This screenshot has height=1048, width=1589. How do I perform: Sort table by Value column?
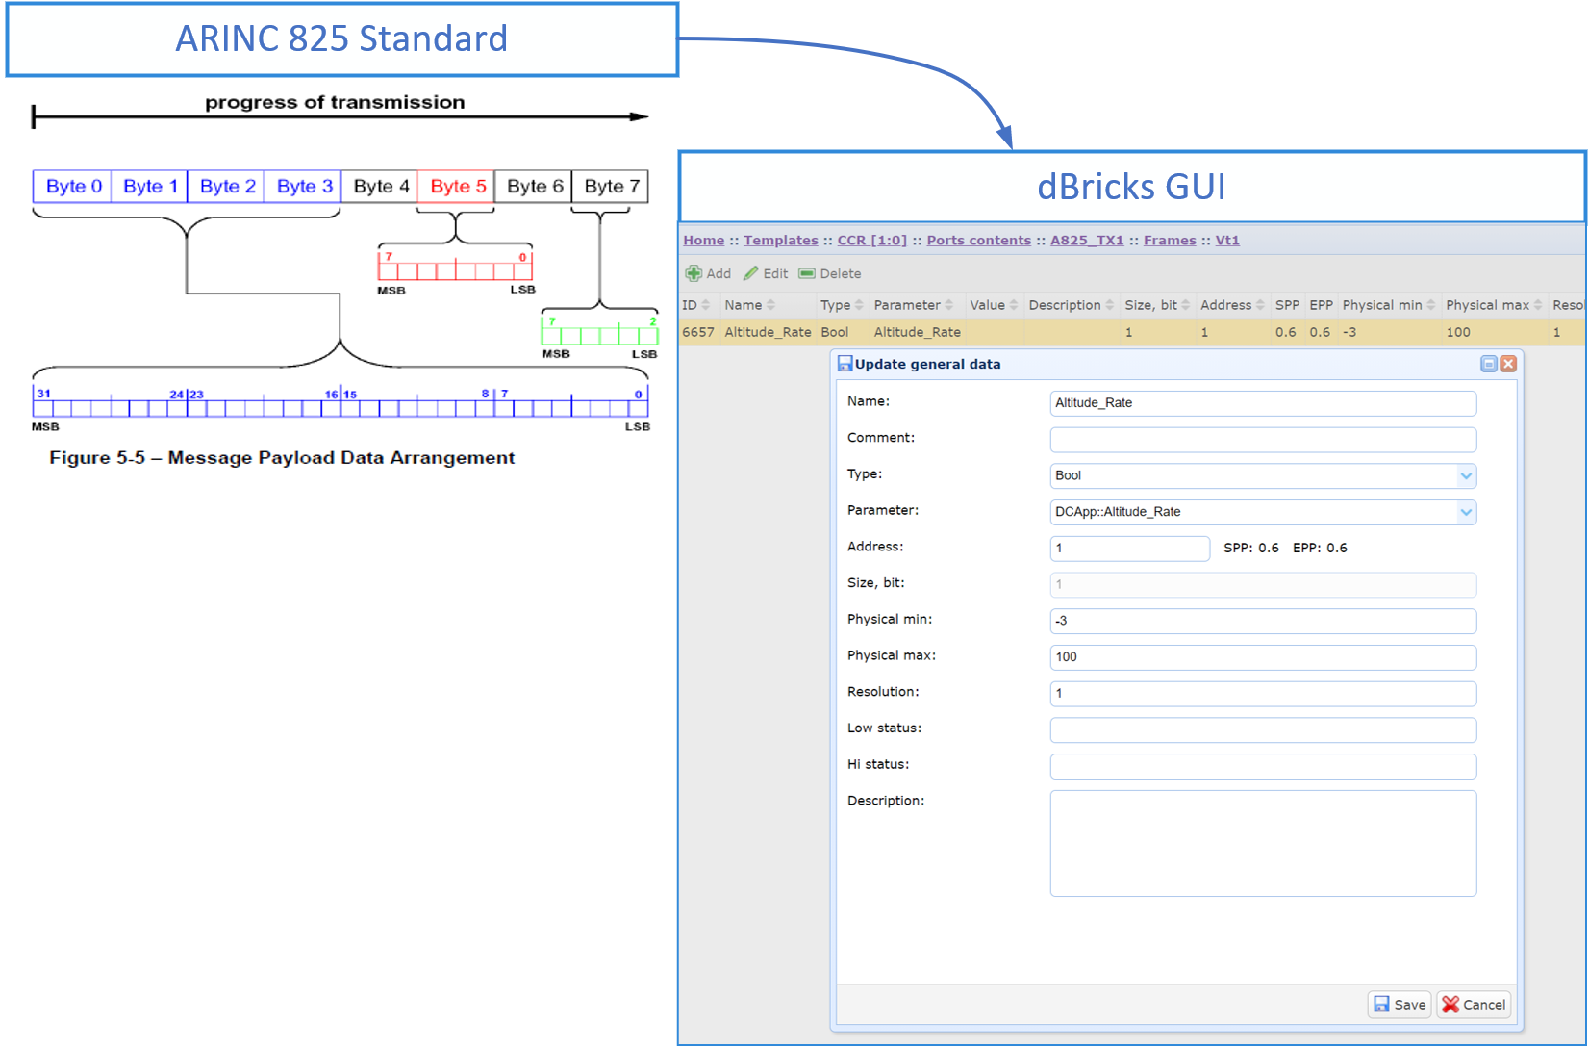[x=994, y=305]
